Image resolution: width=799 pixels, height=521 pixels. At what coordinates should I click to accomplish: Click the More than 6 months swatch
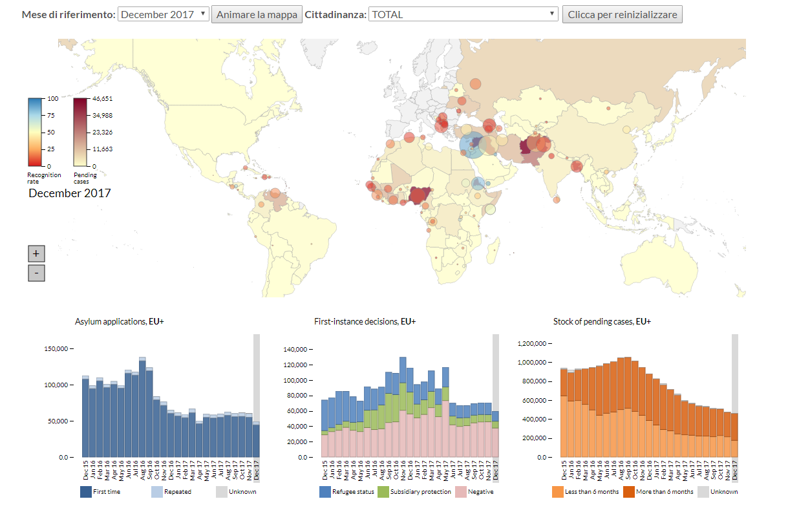pos(629,492)
